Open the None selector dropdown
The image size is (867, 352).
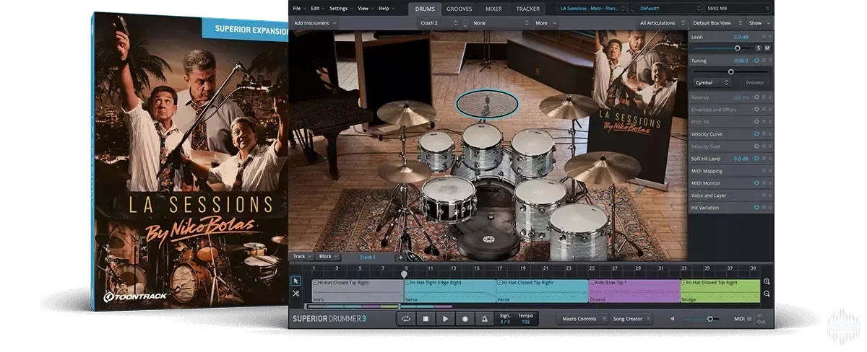[500, 23]
